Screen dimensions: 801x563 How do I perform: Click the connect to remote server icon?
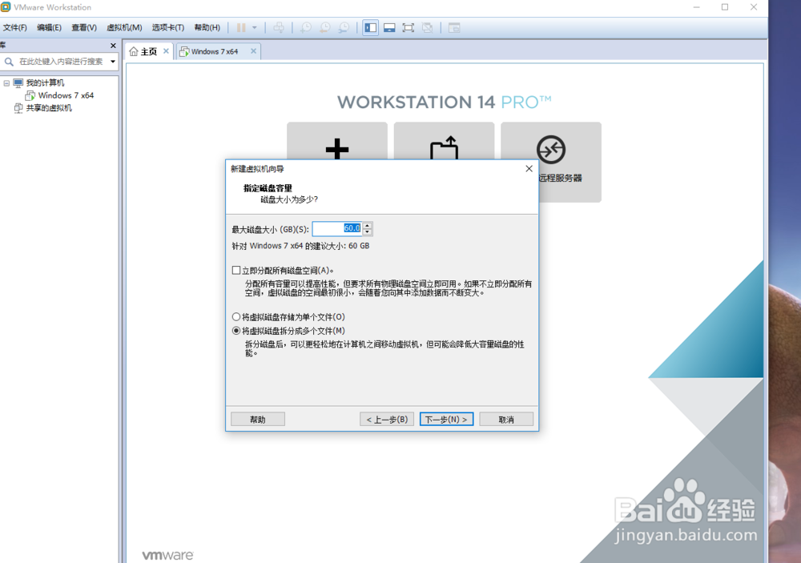point(551,150)
